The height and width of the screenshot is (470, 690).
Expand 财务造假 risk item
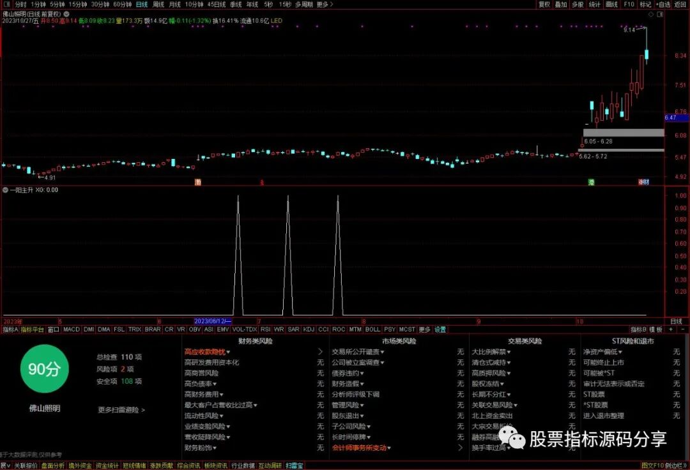[x=348, y=384]
